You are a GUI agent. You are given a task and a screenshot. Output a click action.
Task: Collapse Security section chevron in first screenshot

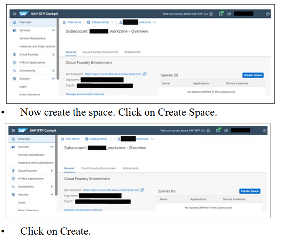coord(53,79)
